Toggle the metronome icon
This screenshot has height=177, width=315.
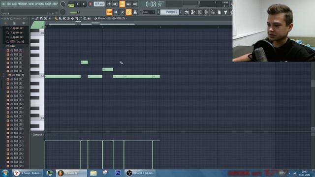click(x=109, y=4)
